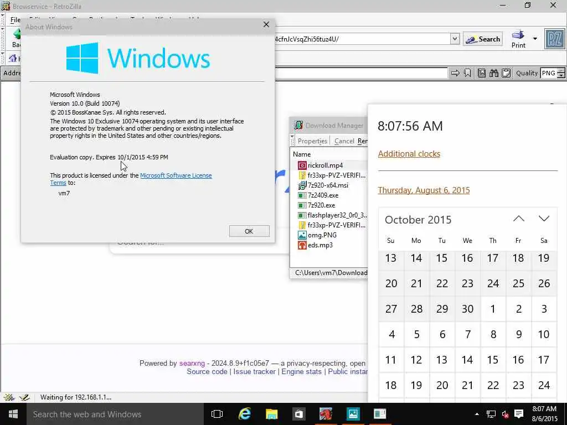567x425 pixels.
Task: Click the bookmark icon in Browservice bar
Action: click(467, 74)
